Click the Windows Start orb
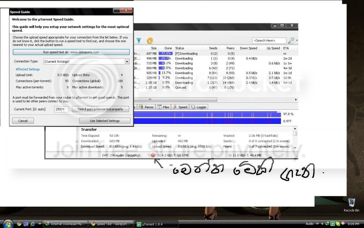Screen dimensions: 364x228 click(x=8, y=224)
